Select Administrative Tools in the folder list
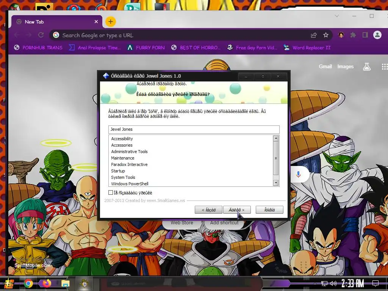The height and width of the screenshot is (291, 388). (129, 152)
